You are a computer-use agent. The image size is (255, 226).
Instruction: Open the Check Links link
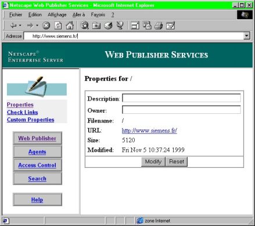click(x=23, y=112)
